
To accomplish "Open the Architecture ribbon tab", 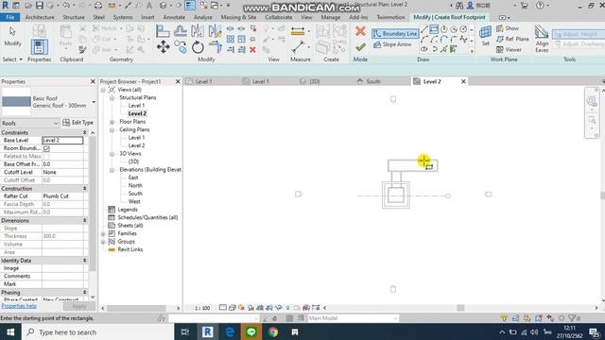I will click(40, 17).
